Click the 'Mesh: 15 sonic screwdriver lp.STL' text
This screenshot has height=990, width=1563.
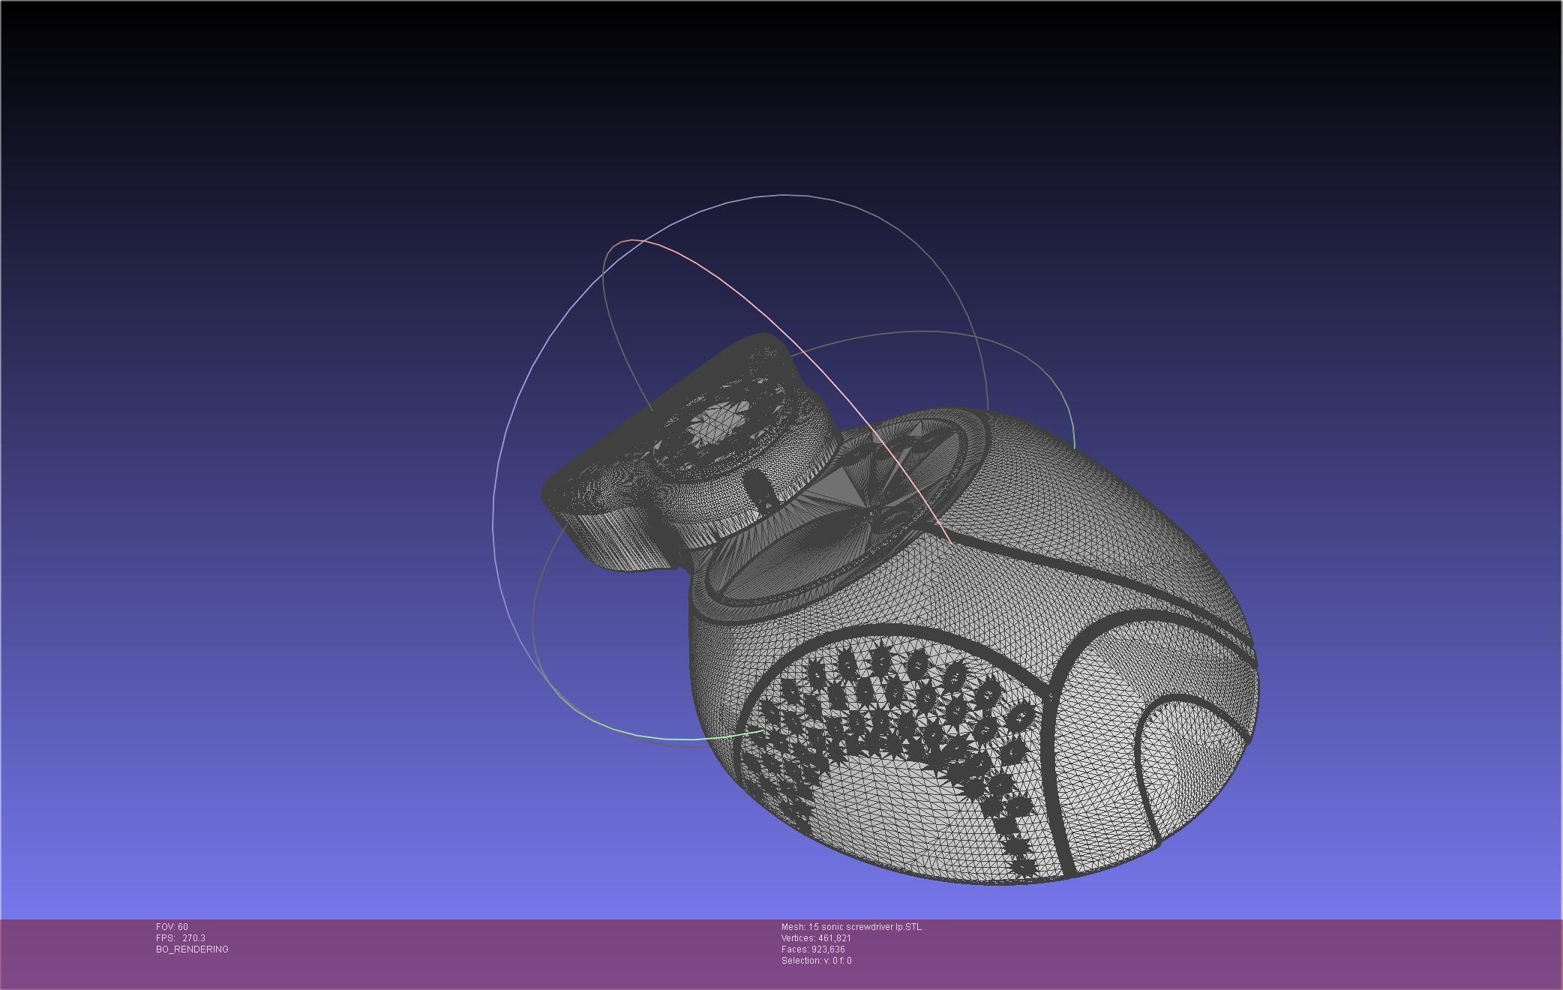(x=851, y=927)
